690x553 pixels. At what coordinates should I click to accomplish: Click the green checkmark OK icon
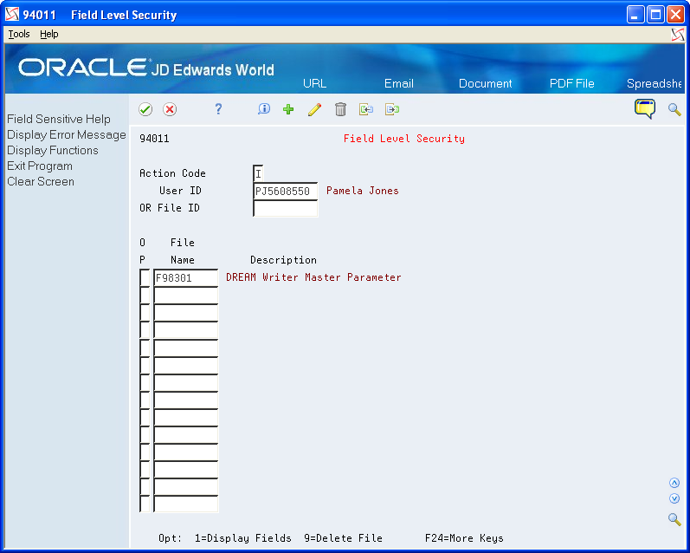[145, 109]
